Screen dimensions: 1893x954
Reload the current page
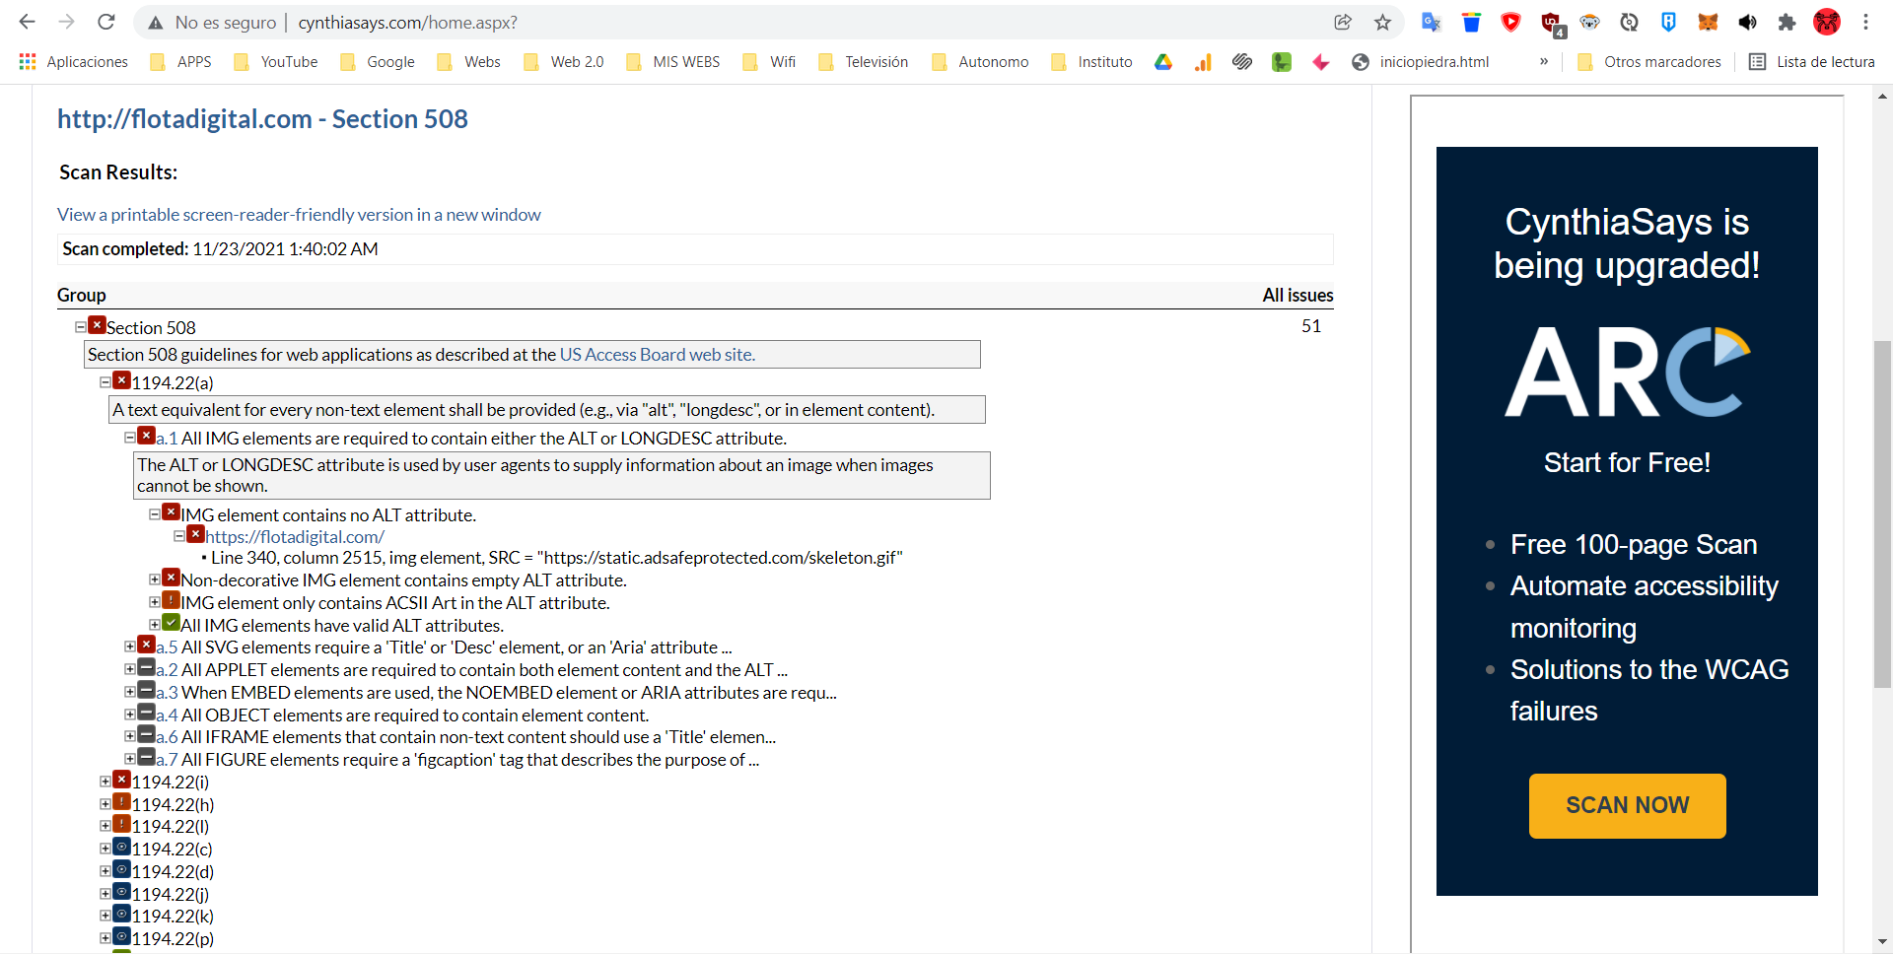click(106, 22)
